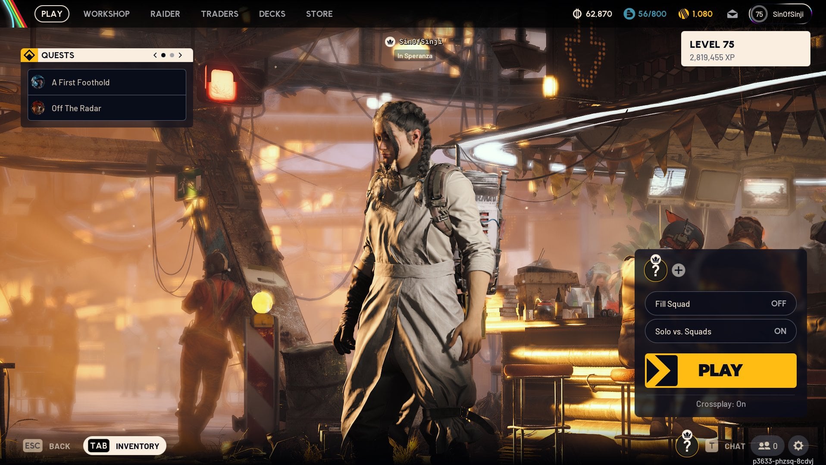The image size is (826, 465).
Task: Toggle Fill Squad off/on
Action: (x=720, y=304)
